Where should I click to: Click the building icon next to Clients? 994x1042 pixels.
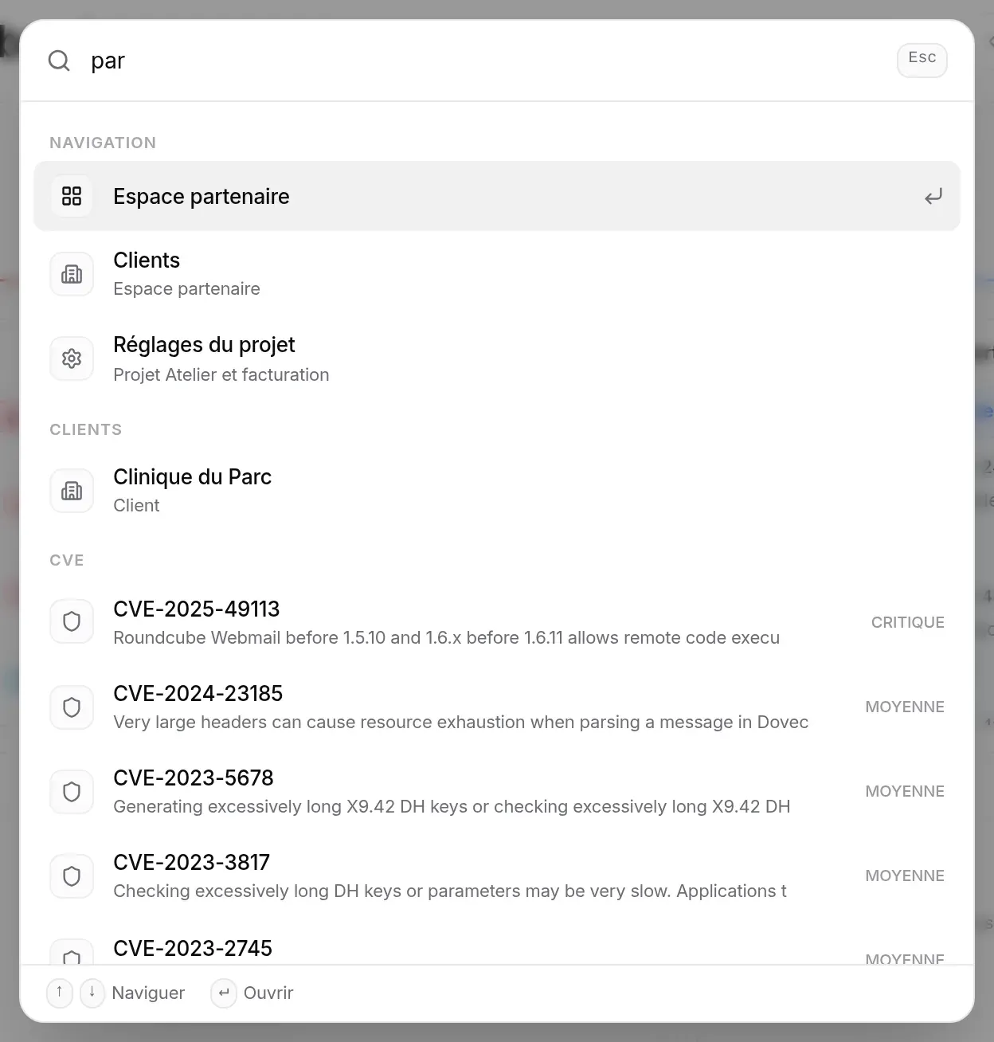click(x=72, y=274)
